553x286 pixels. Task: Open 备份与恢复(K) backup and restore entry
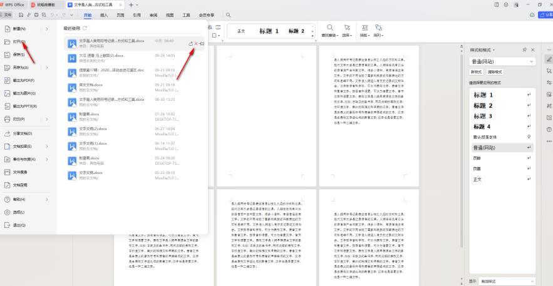(24, 159)
